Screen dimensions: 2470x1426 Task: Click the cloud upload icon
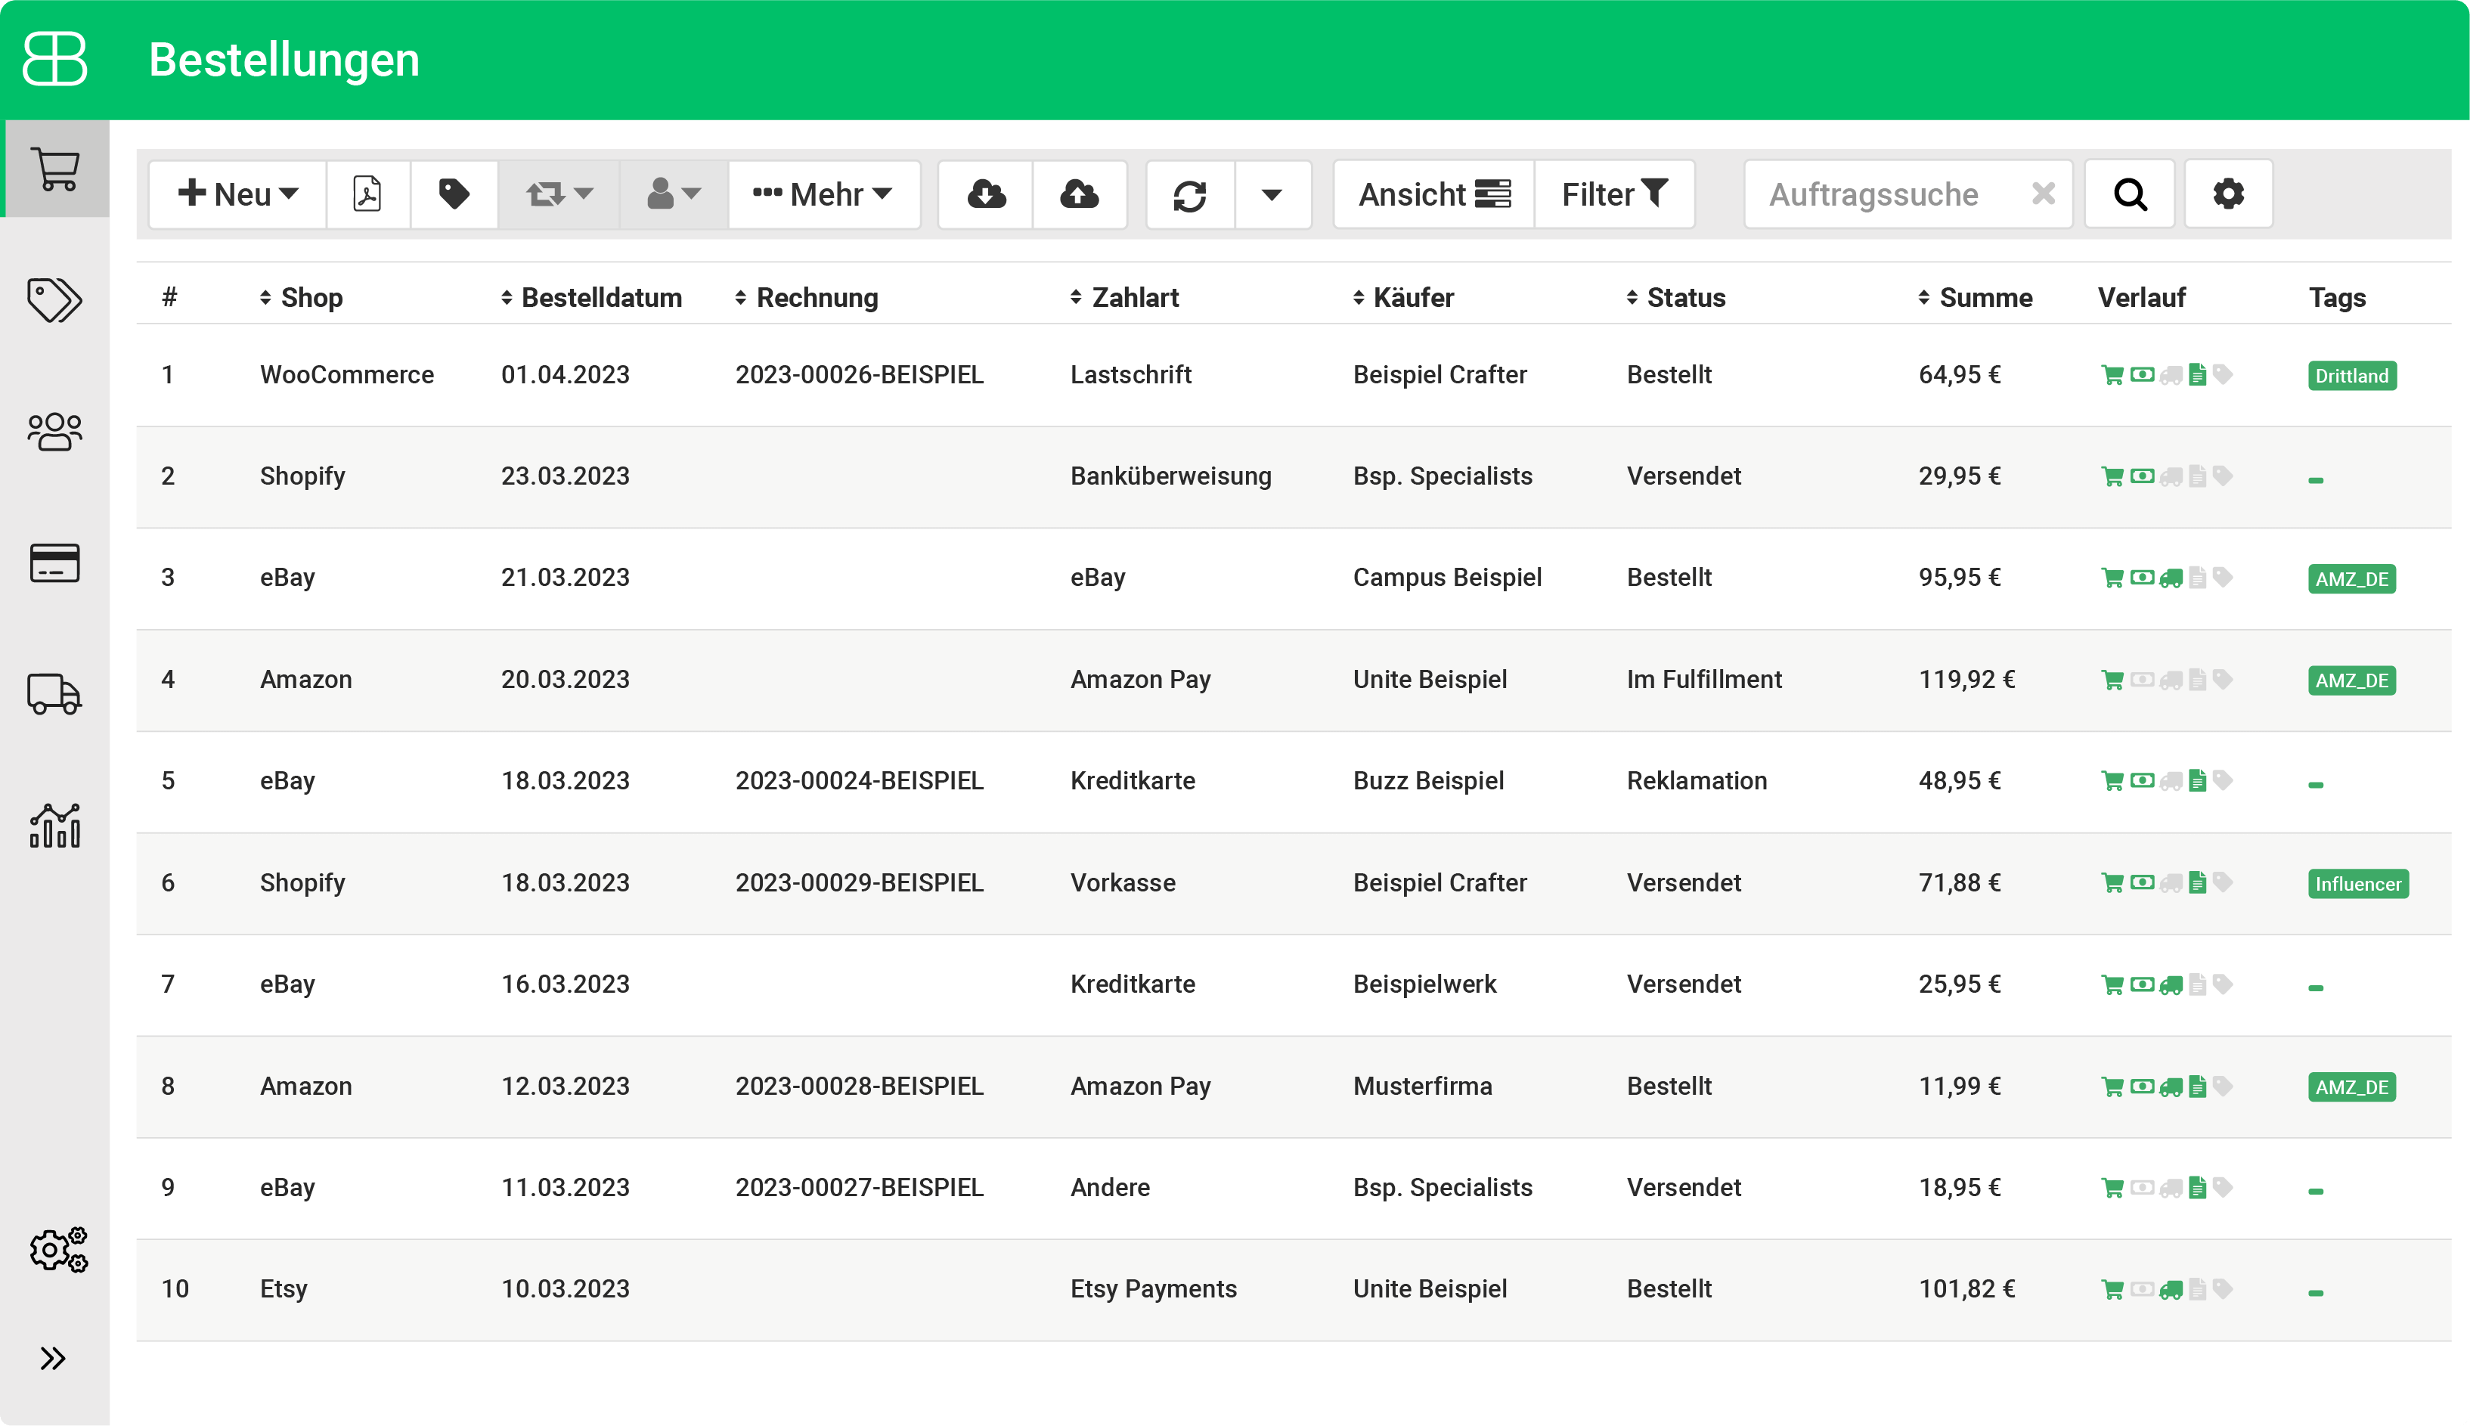click(1080, 194)
